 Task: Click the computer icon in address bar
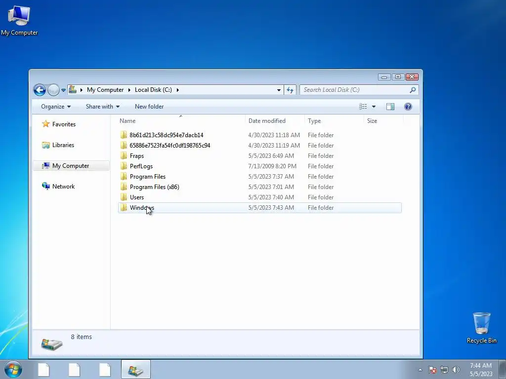[x=73, y=90]
